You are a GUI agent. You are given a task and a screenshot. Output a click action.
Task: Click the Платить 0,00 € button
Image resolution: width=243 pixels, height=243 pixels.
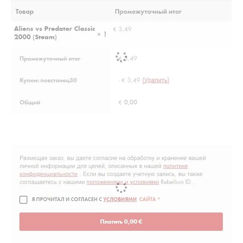[121, 222]
